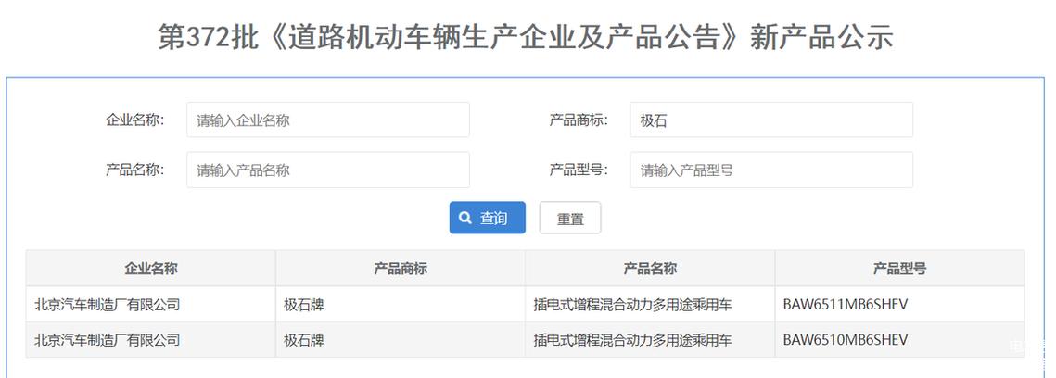The image size is (1056, 378).
Task: Click the 产品名称: form label
Action: pyautogui.click(x=134, y=170)
